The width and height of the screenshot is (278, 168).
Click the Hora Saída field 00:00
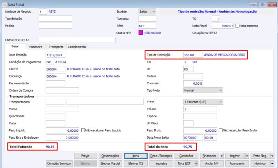pyautogui.click(x=211, y=138)
